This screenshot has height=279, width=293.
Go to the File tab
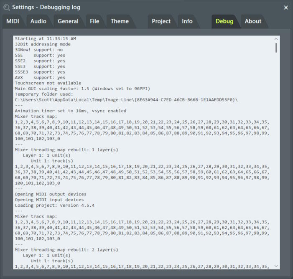[x=94, y=21]
